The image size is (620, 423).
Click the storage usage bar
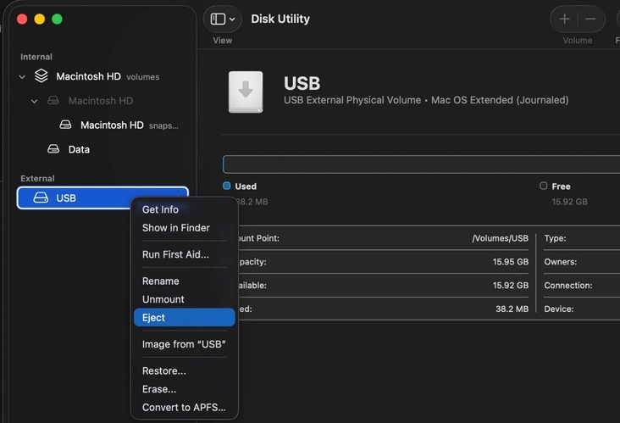(421, 164)
